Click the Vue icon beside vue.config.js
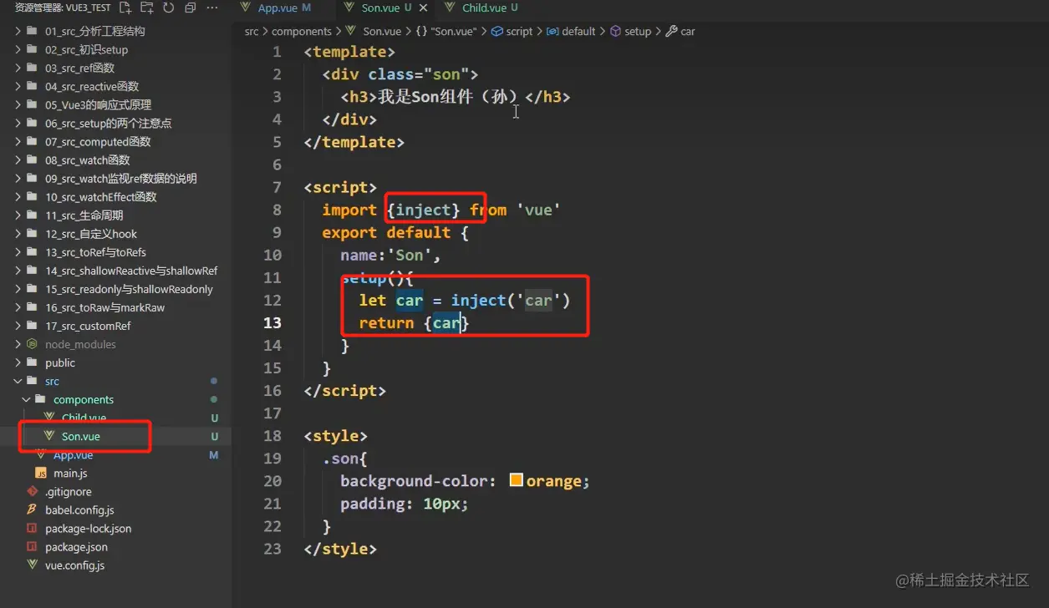Image resolution: width=1049 pixels, height=608 pixels. pos(33,565)
